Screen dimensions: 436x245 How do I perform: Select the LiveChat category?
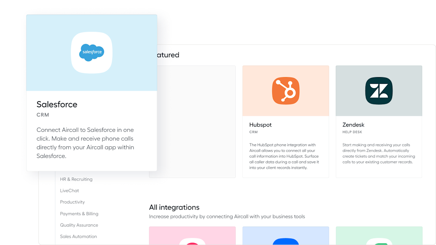coord(69,190)
